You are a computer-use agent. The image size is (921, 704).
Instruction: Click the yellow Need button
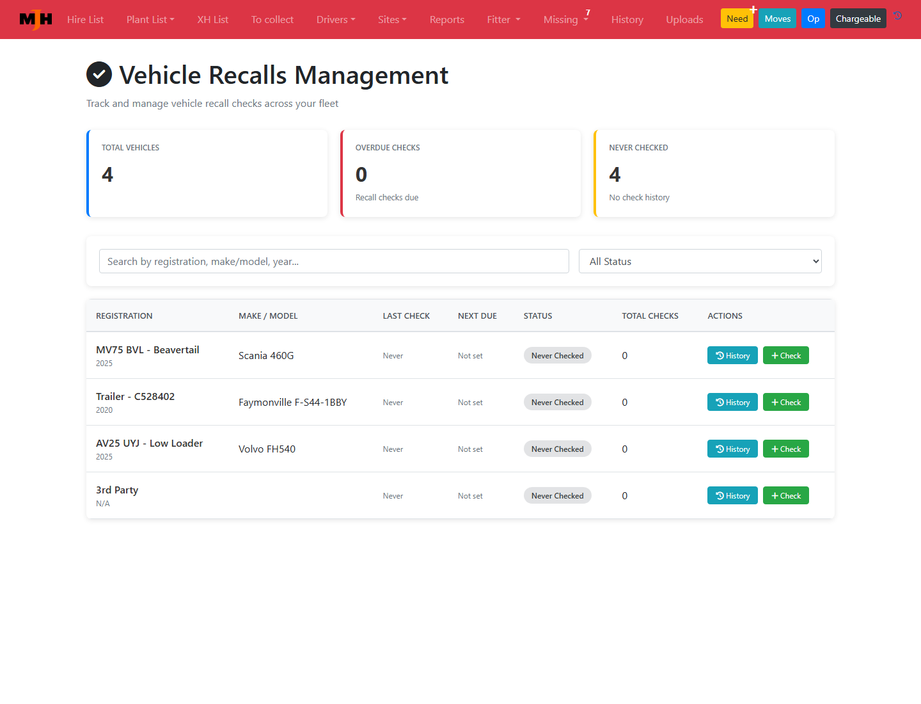pos(737,19)
